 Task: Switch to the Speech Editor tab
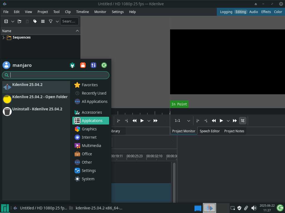pyautogui.click(x=210, y=131)
